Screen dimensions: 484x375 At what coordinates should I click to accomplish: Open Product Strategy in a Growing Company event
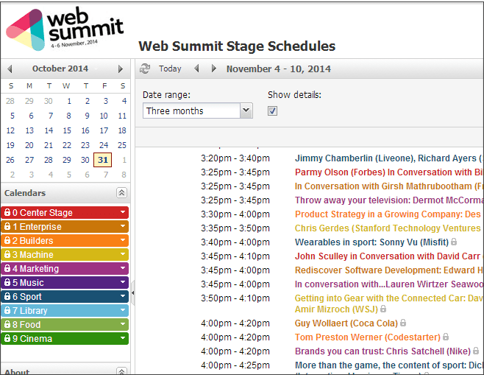tap(389, 214)
